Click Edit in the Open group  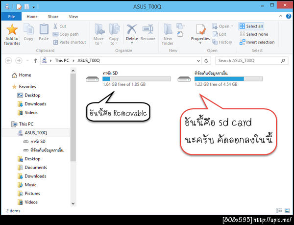pyautogui.click(x=220, y=34)
